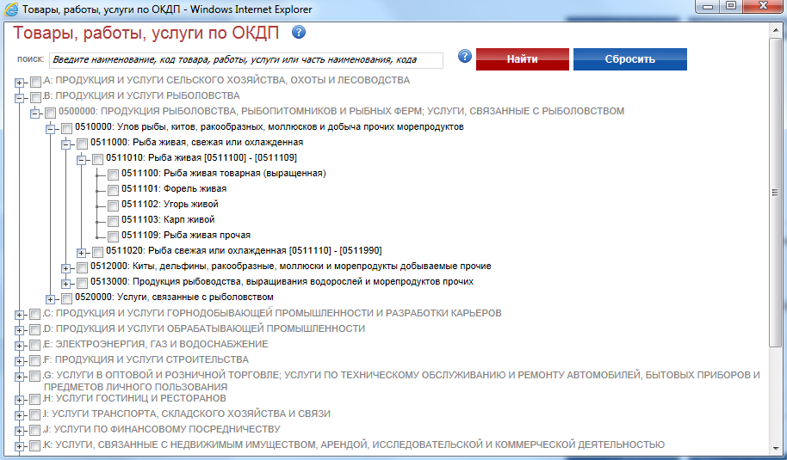
Task: Expand section A: сельского хозяйства
Action: coord(19,83)
